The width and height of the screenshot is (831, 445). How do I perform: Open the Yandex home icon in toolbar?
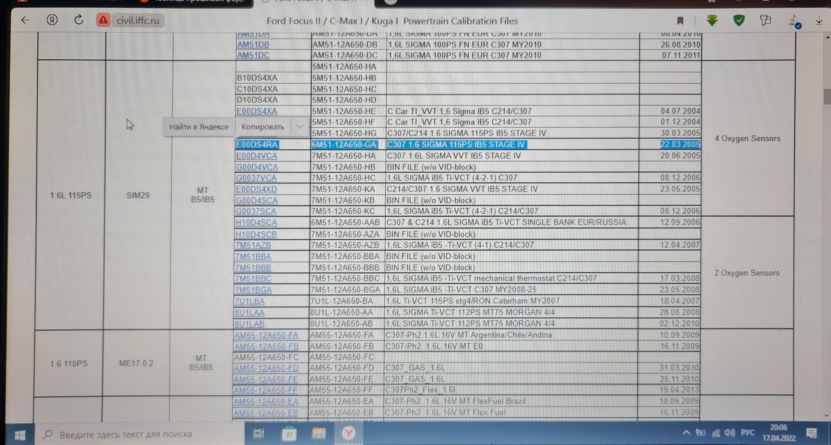[52, 20]
